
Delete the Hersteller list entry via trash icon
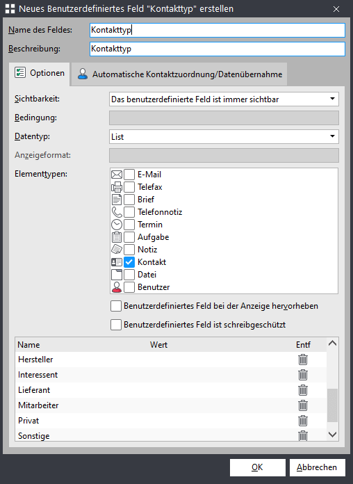(303, 360)
